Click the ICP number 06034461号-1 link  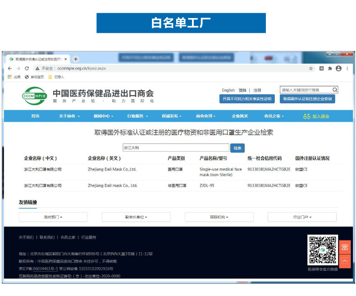point(46,269)
